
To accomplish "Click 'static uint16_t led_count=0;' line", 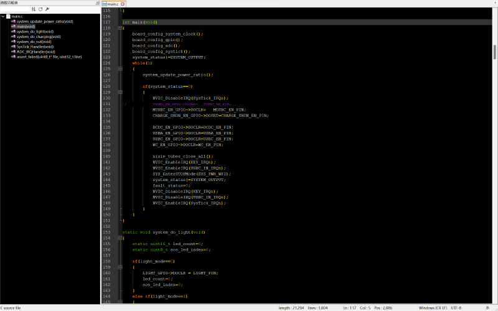I will [167, 244].
